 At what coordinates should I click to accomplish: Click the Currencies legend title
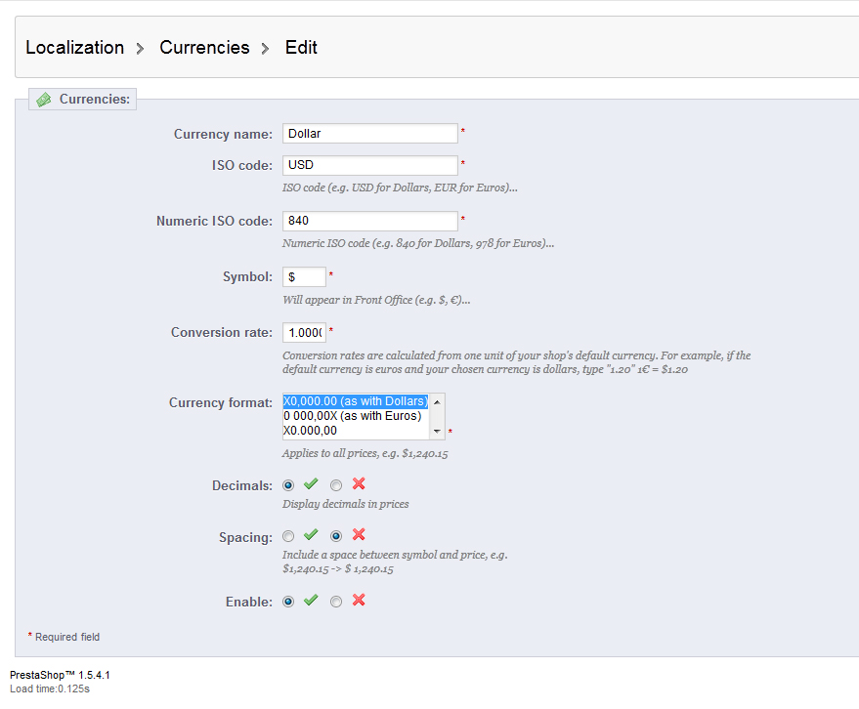(x=95, y=99)
